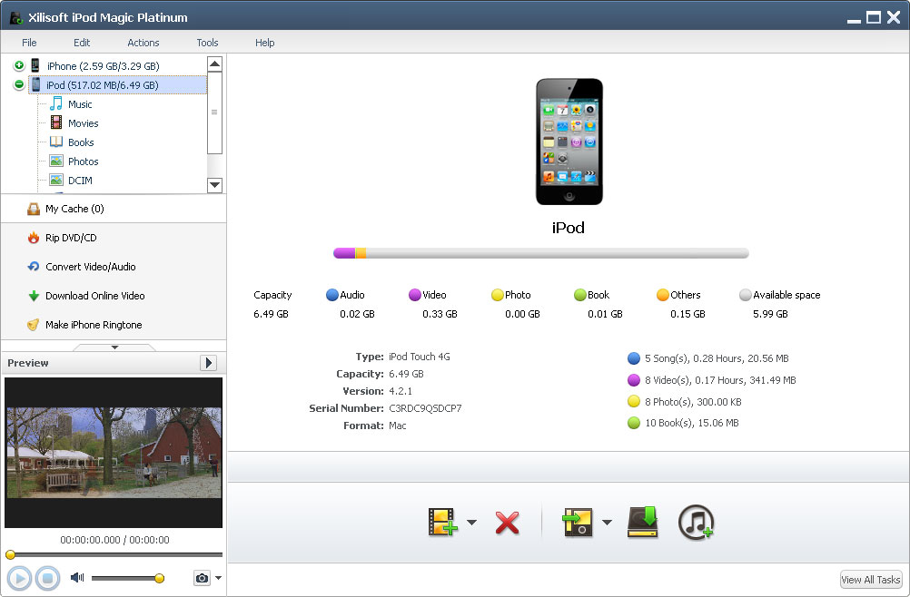This screenshot has width=910, height=597.
Task: Click the copy to iTunes icon
Action: tap(642, 523)
